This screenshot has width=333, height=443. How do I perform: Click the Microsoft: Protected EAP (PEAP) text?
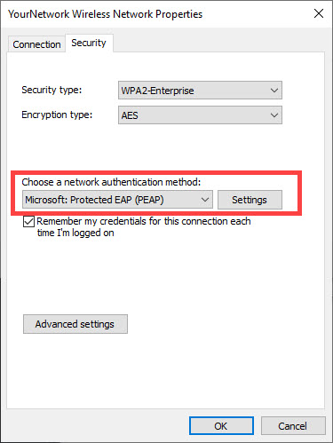point(94,200)
